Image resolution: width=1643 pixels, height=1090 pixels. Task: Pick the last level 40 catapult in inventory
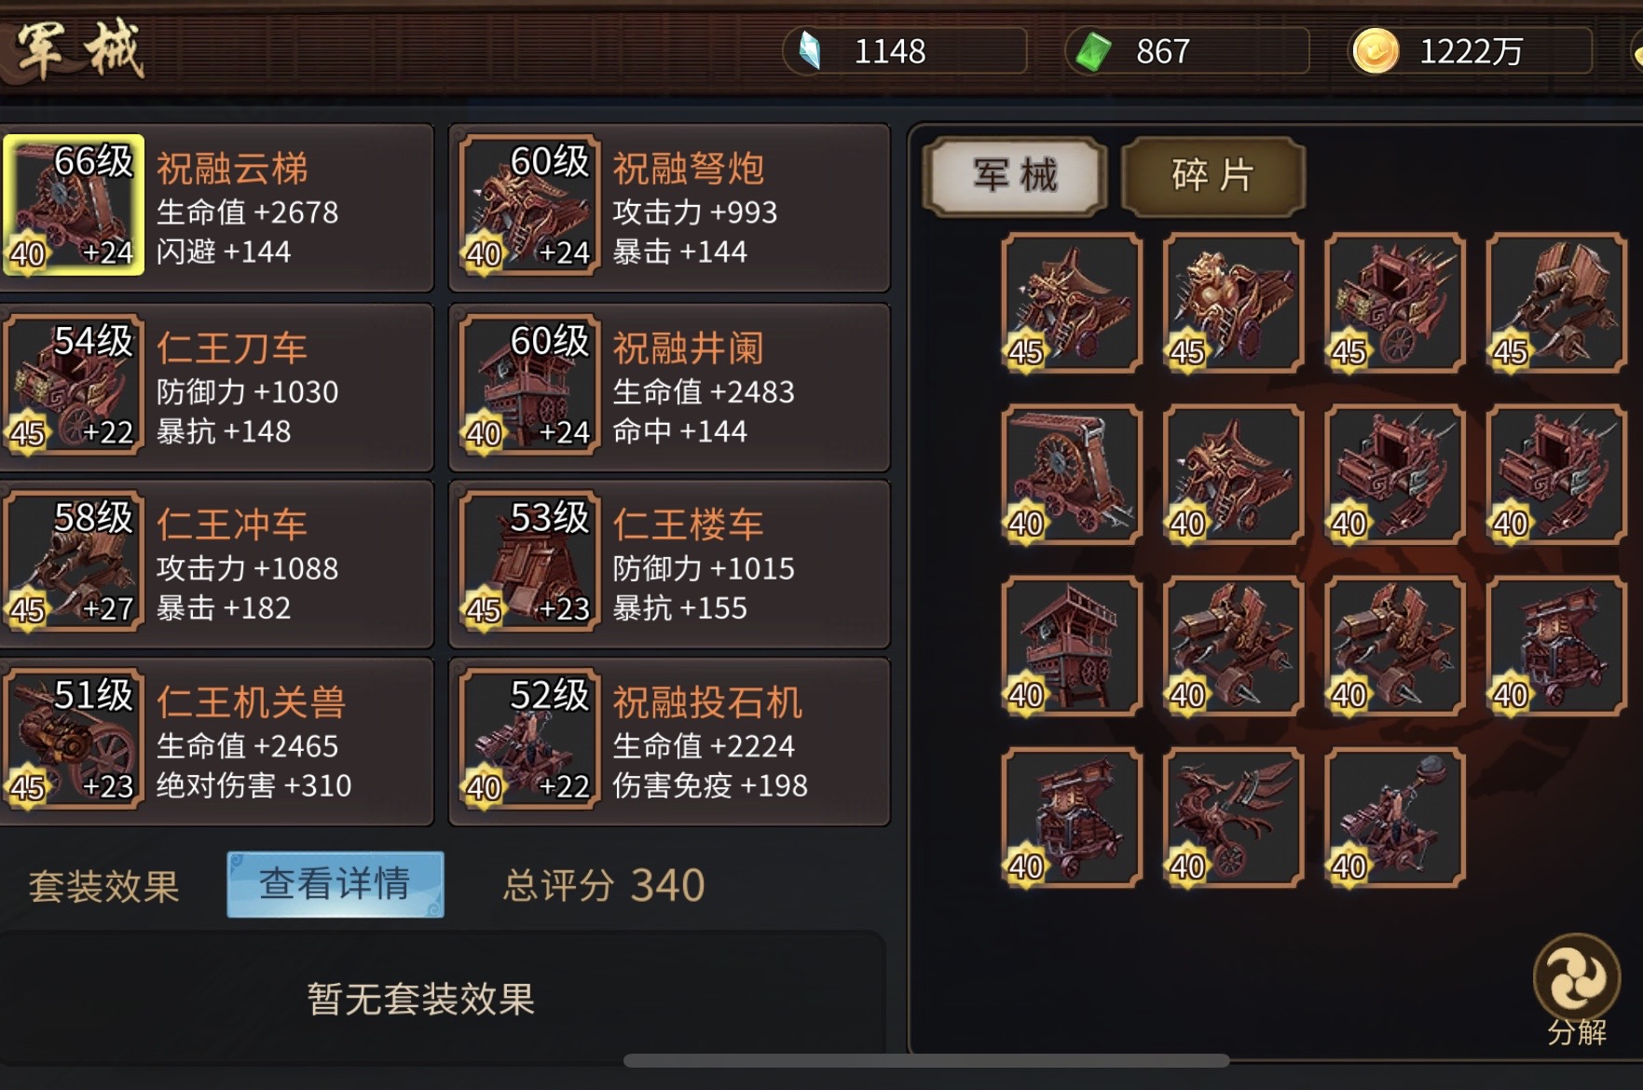click(1395, 817)
